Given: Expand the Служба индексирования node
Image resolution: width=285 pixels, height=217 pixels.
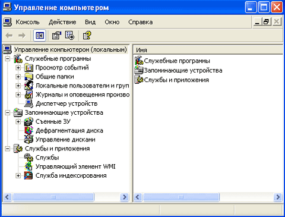Looking at the screenshot, I should pyautogui.click(x=18, y=175).
